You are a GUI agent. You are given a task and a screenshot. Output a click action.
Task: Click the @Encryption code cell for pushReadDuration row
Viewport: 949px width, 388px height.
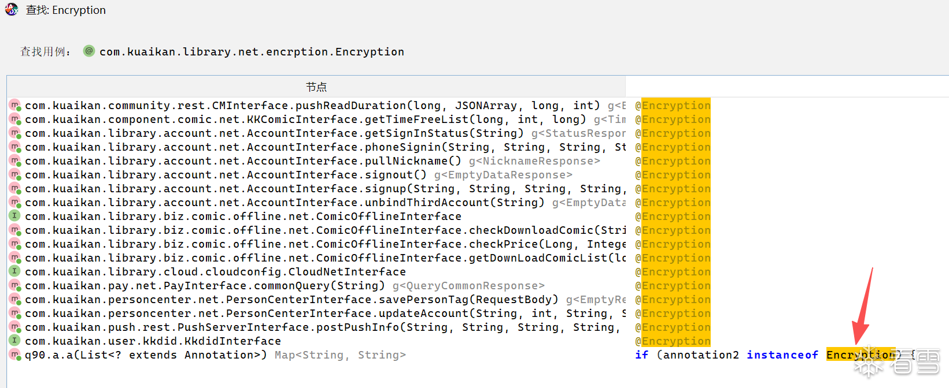(x=673, y=106)
